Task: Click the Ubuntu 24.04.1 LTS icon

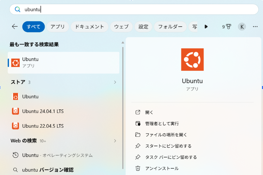Action: 15,111
